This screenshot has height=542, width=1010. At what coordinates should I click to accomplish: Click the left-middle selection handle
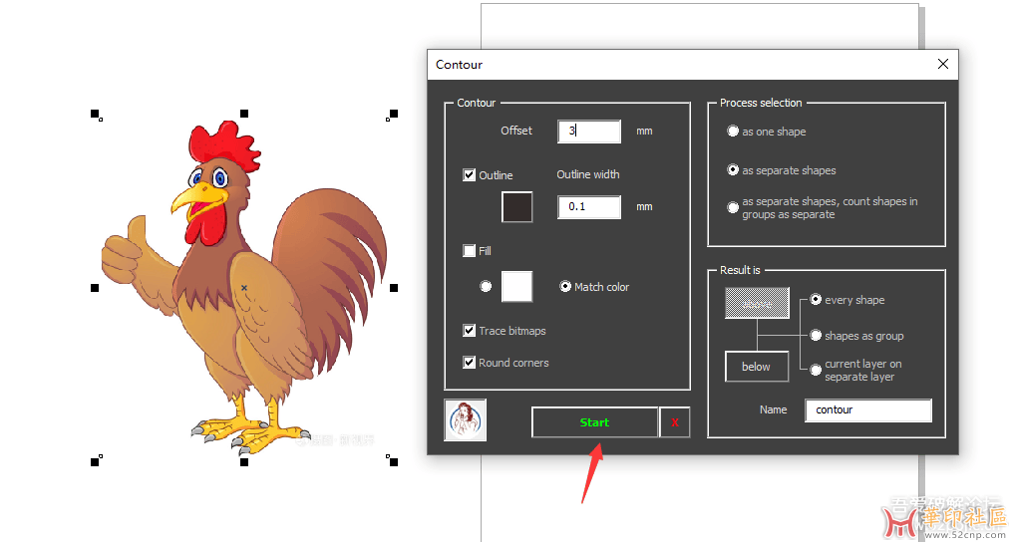tap(95, 288)
